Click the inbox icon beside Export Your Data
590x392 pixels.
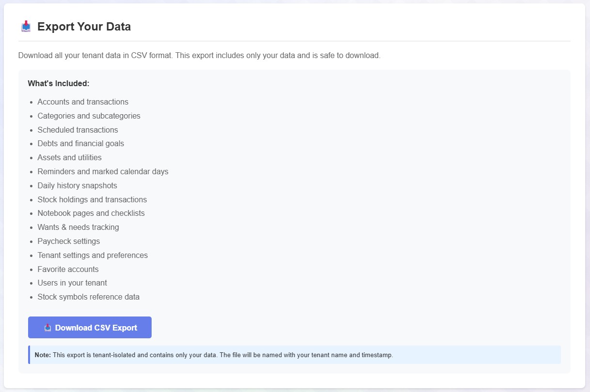click(26, 27)
